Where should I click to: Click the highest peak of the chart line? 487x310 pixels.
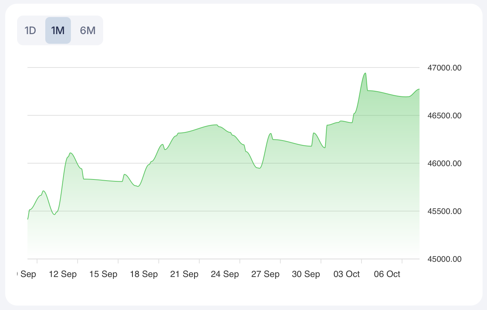(x=365, y=73)
